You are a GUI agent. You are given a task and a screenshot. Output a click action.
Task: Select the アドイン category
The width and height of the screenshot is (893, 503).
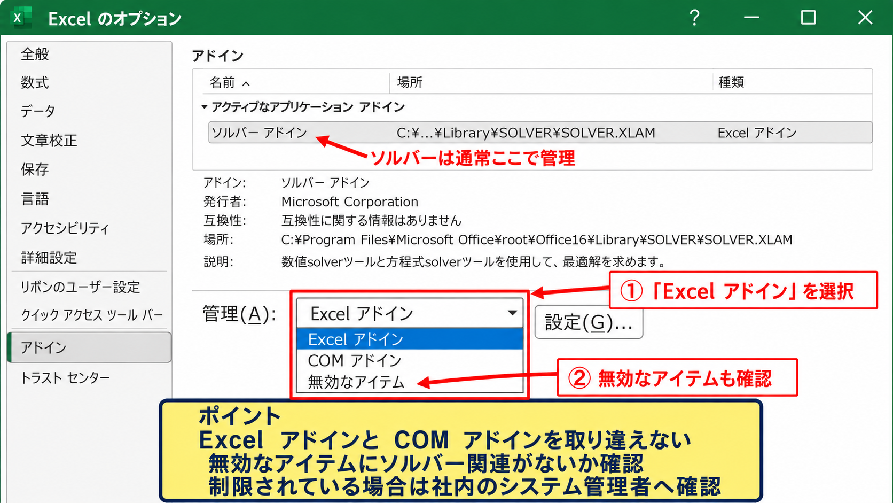click(x=90, y=347)
